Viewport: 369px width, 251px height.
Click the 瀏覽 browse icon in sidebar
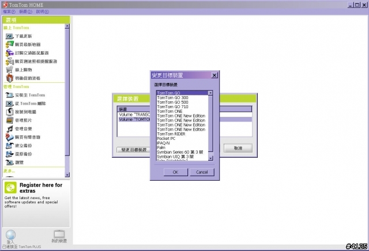pyautogui.click(x=9, y=162)
